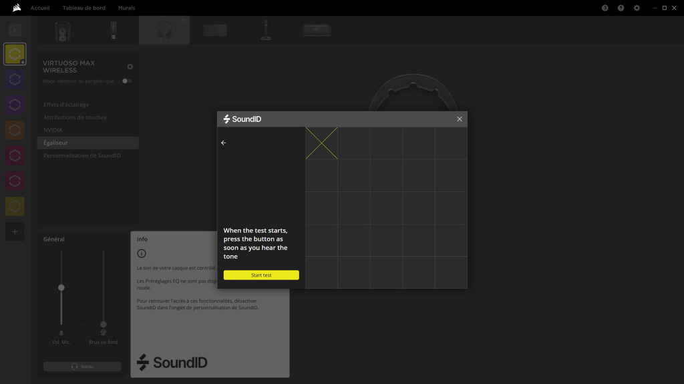684x384 pixels.
Task: Click the Corsair sails logo
Action: pos(17,7)
